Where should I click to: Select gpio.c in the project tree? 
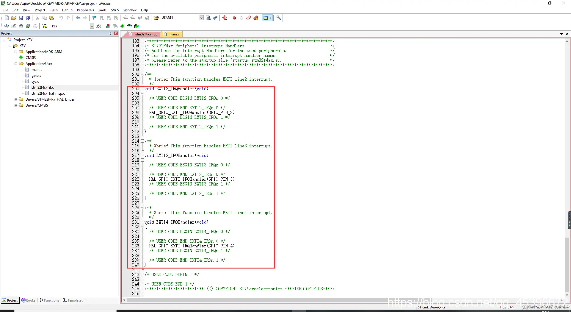[36, 76]
